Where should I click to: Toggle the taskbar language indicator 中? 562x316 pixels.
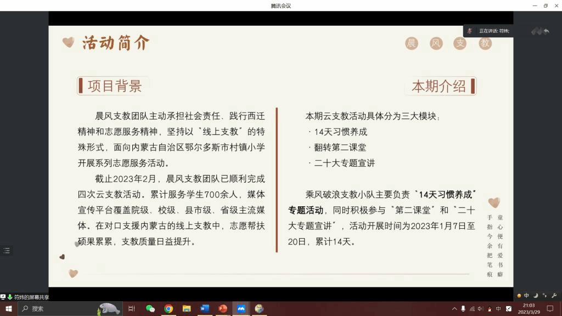pyautogui.click(x=498, y=309)
